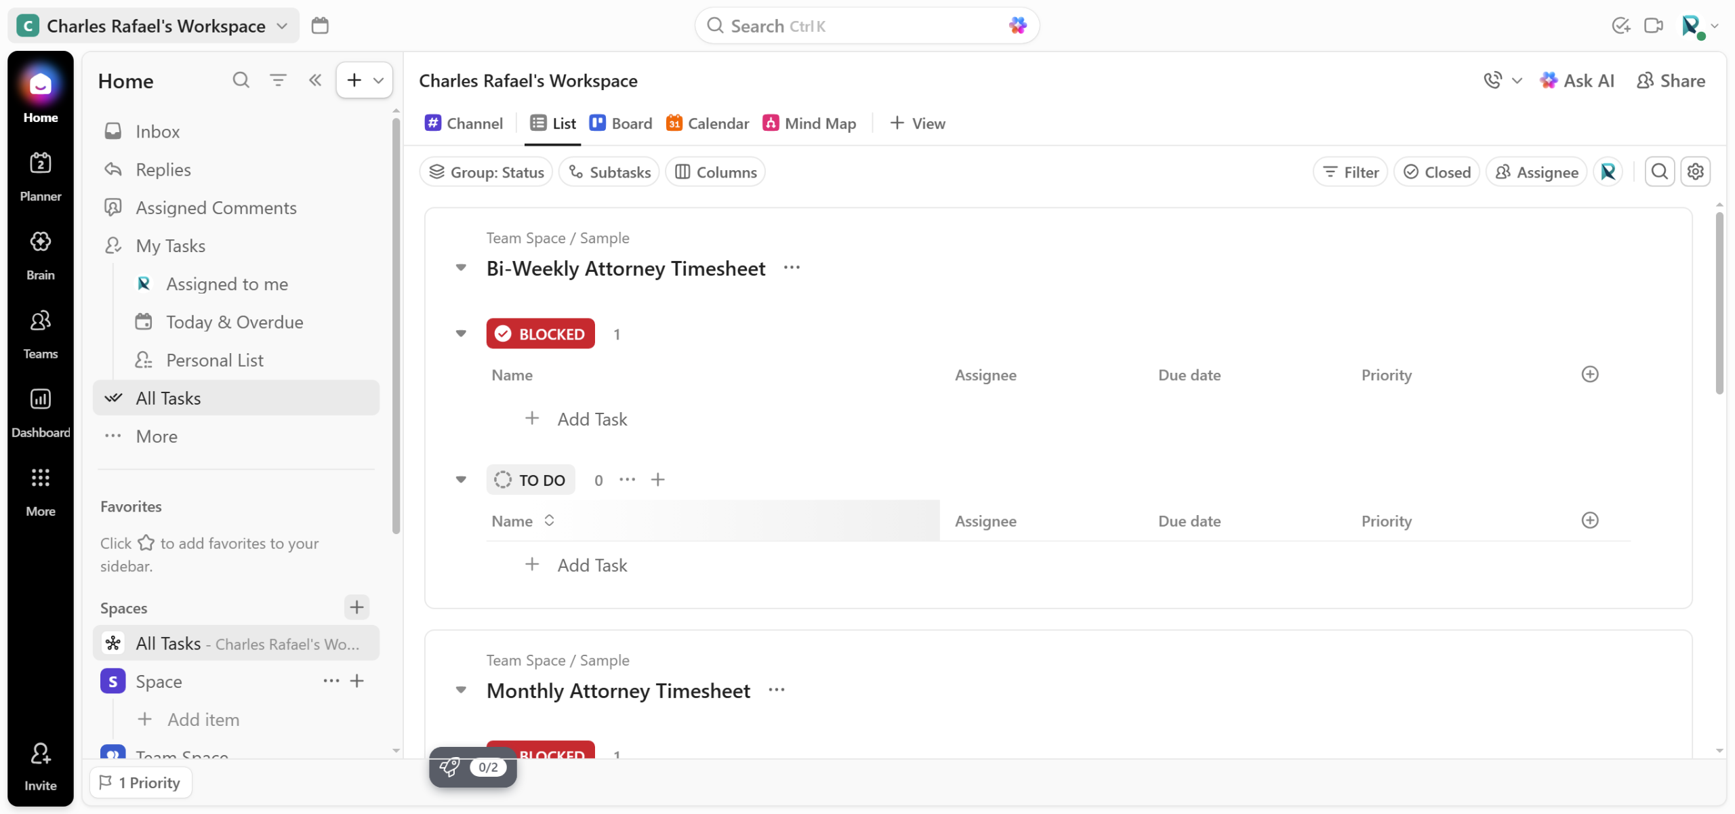Collapse the Bi-Weekly Attorney Timesheet list
The height and width of the screenshot is (814, 1735).
tap(461, 268)
